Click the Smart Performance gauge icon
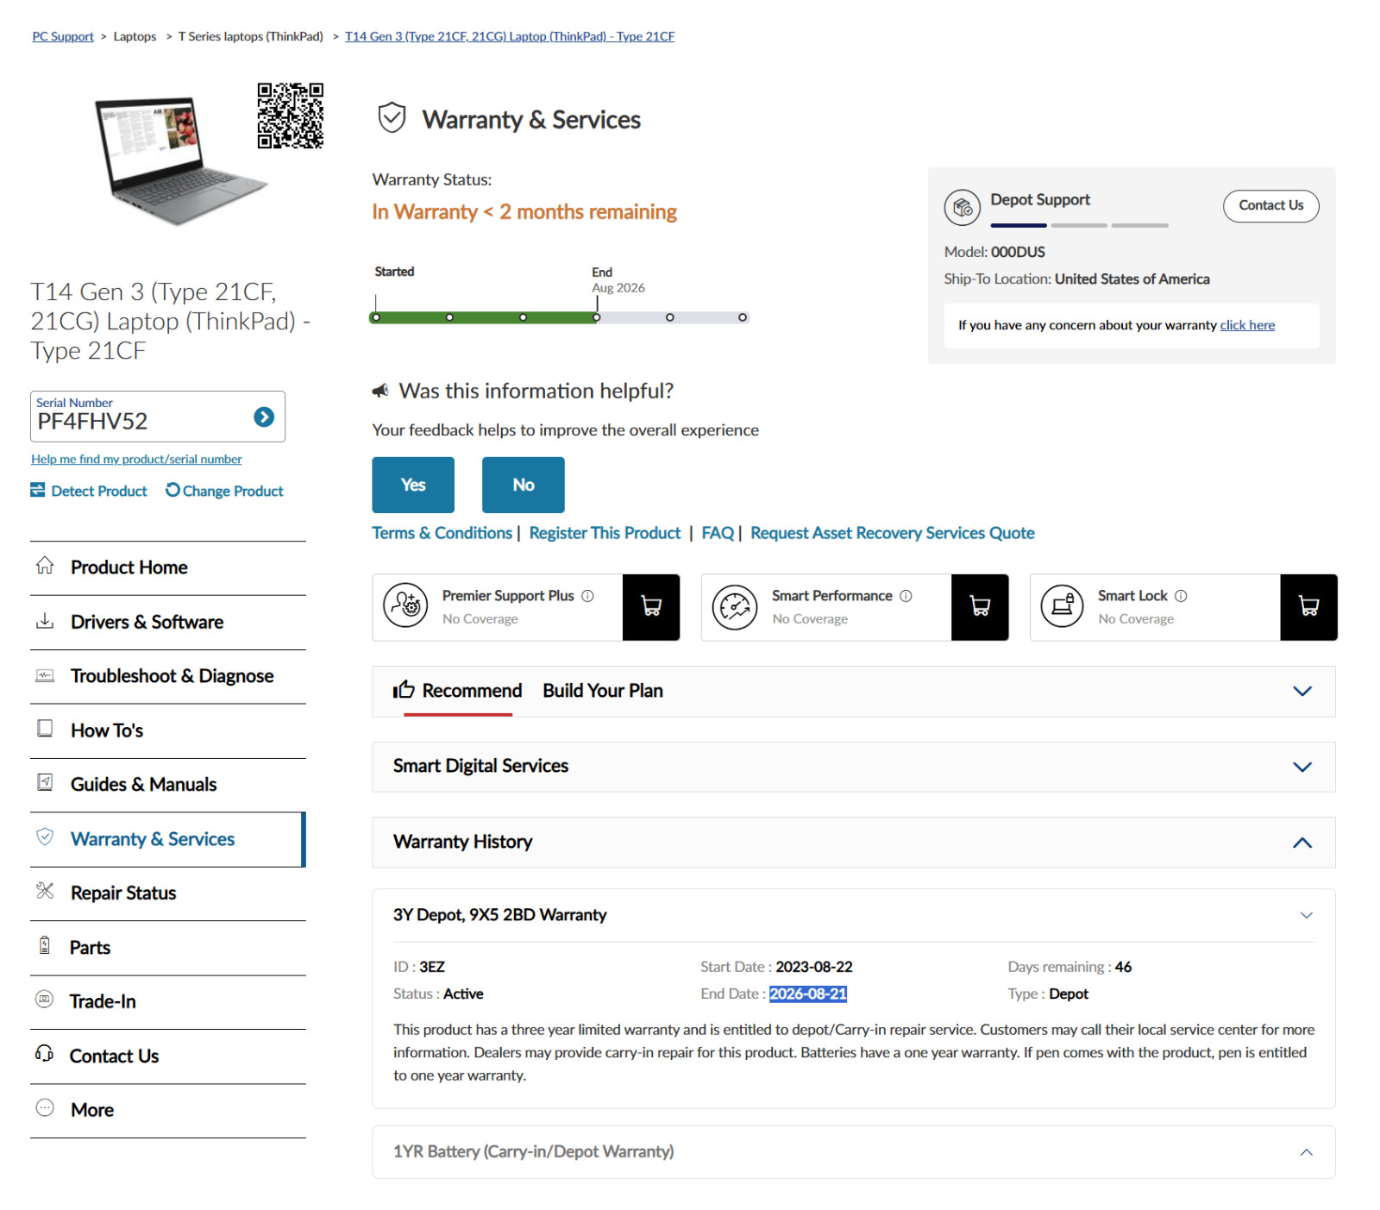The image size is (1380, 1210). pos(734,607)
